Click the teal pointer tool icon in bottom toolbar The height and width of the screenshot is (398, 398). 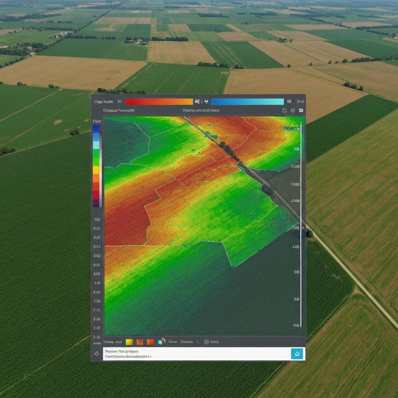(x=198, y=342)
